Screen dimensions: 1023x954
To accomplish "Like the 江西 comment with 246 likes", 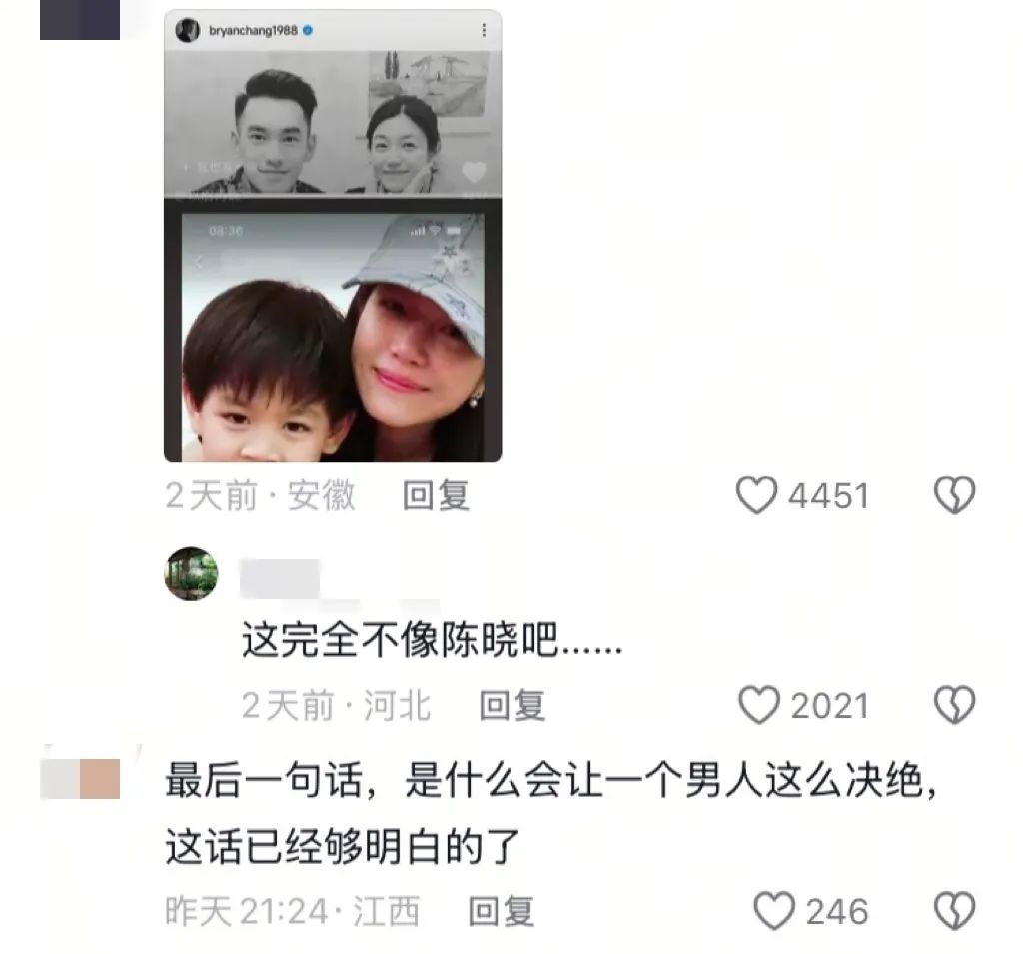I will tap(774, 911).
